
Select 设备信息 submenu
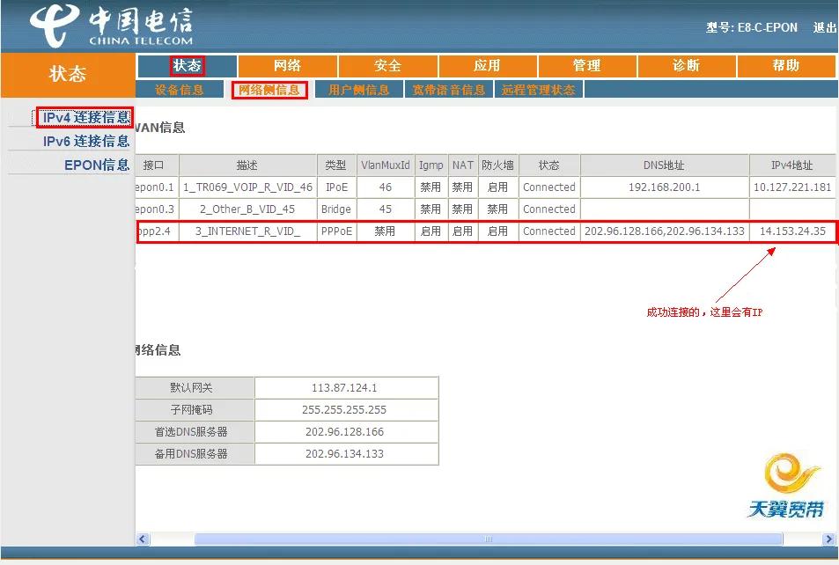pyautogui.click(x=180, y=90)
